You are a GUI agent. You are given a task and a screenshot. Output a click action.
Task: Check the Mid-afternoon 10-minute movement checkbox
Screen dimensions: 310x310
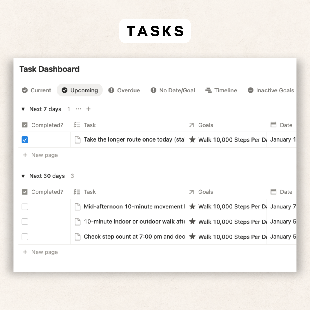click(25, 207)
